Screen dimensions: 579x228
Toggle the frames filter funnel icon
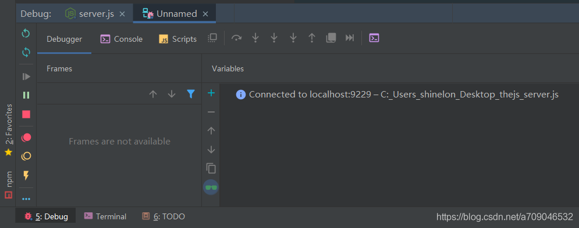coord(190,94)
